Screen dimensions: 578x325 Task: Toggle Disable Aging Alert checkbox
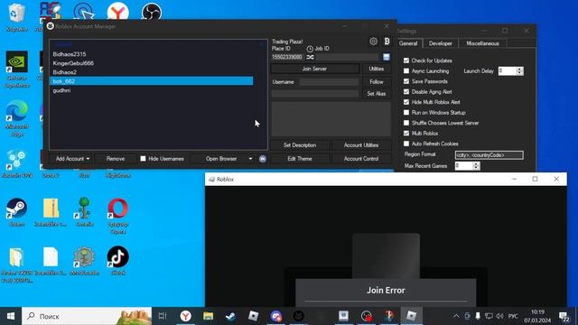(406, 92)
